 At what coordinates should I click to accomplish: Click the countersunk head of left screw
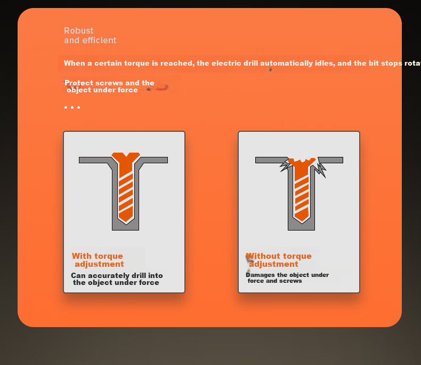[126, 157]
